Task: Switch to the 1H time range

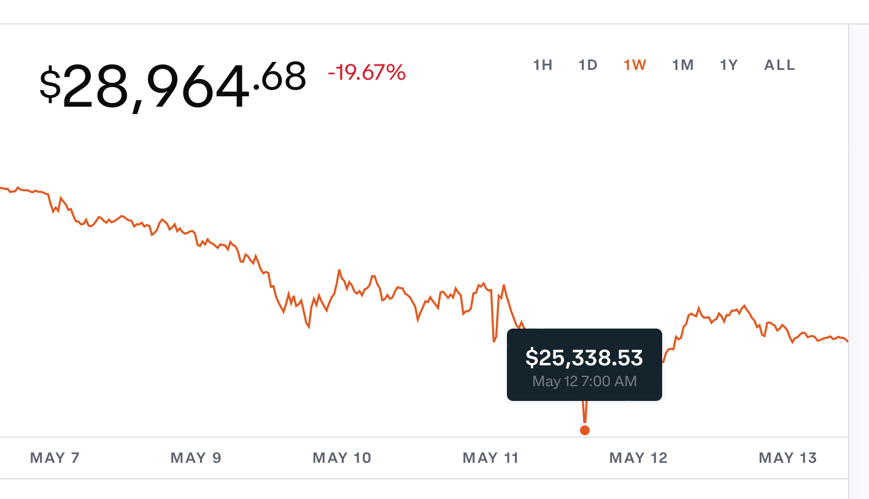Action: (543, 64)
